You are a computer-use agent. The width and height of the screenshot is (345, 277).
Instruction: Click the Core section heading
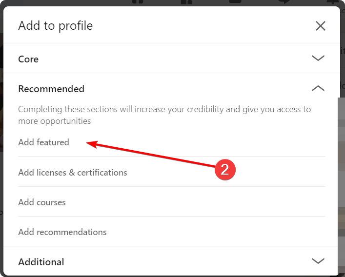click(28, 59)
